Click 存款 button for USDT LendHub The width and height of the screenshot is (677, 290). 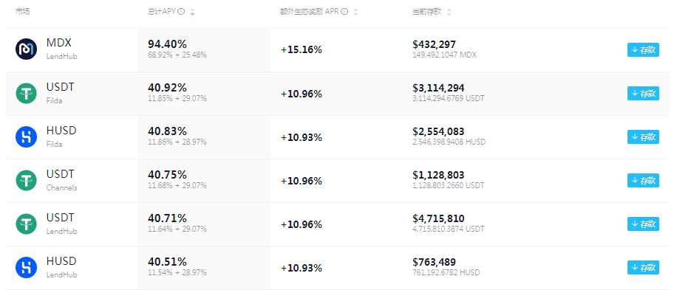pos(643,224)
